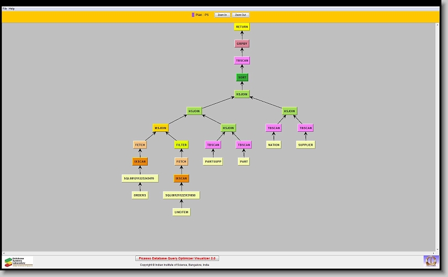The height and width of the screenshot is (277, 448).
Task: Select the yellow MSJOIN operator node
Action: tap(161, 128)
